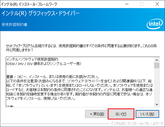165x127 pixels.
Task: Minimize the installer window
Action: [127, 4]
